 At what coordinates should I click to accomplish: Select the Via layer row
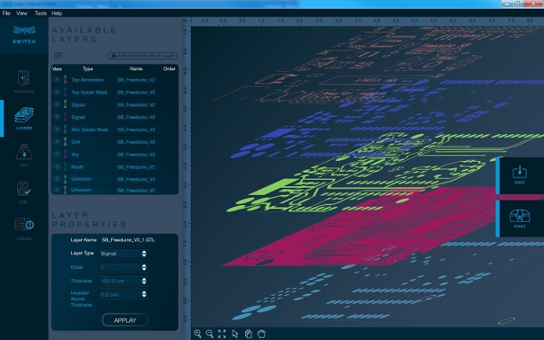click(114, 154)
